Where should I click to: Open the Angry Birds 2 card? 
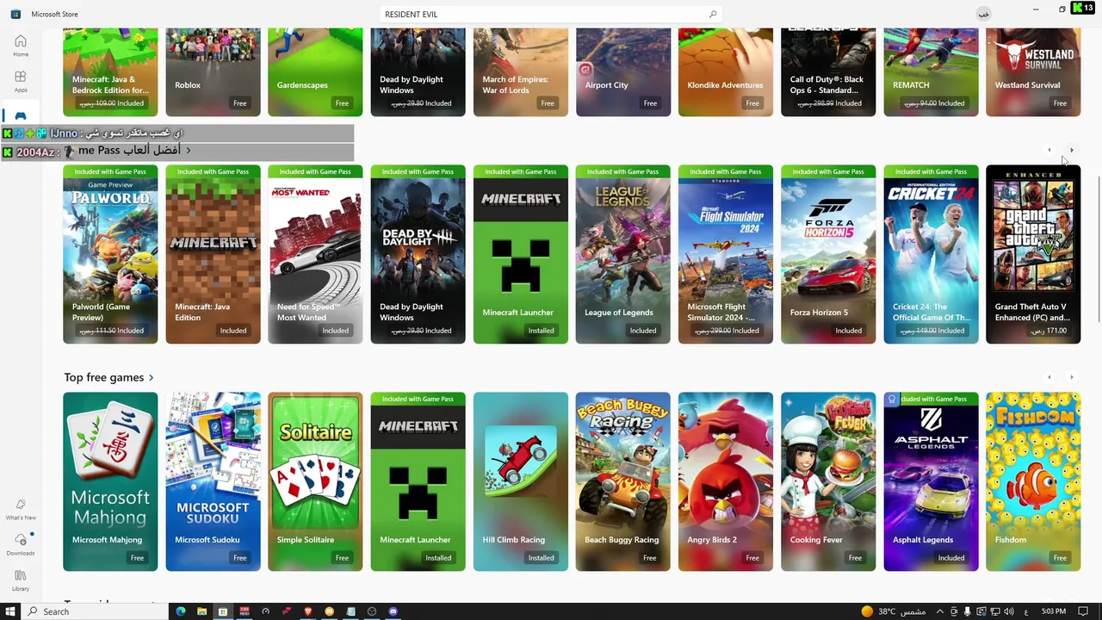[x=725, y=481]
